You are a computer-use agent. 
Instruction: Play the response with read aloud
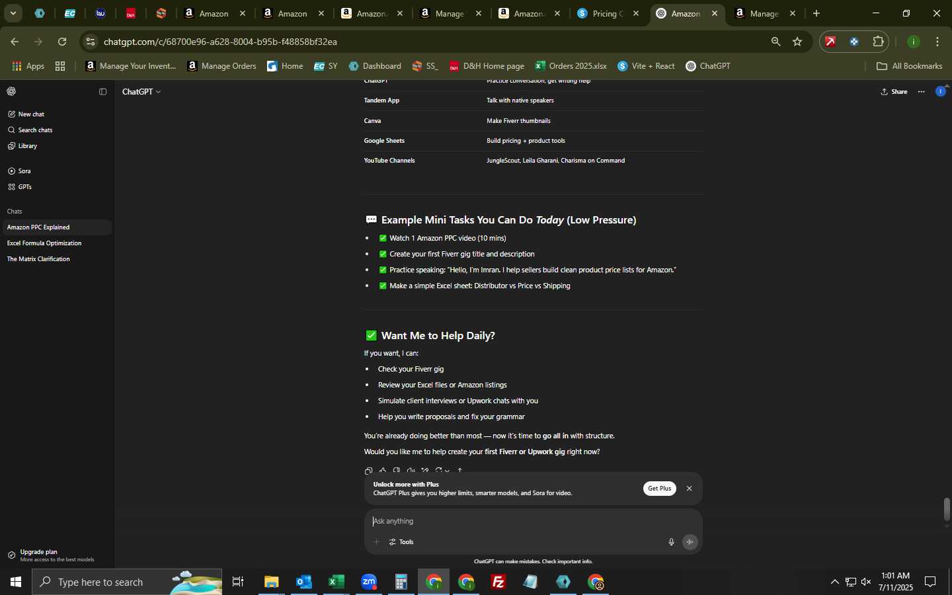pyautogui.click(x=411, y=471)
